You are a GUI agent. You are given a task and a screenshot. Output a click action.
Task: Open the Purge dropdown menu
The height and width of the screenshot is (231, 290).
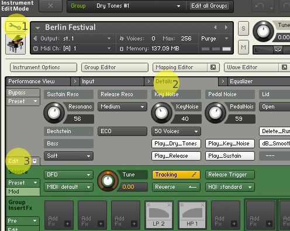click(x=215, y=39)
